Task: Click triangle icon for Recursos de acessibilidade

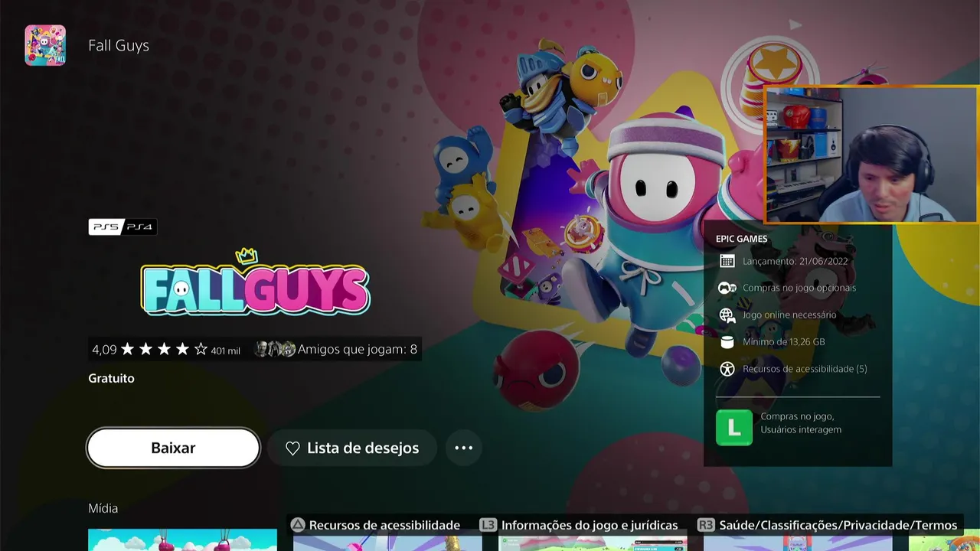Action: point(298,525)
